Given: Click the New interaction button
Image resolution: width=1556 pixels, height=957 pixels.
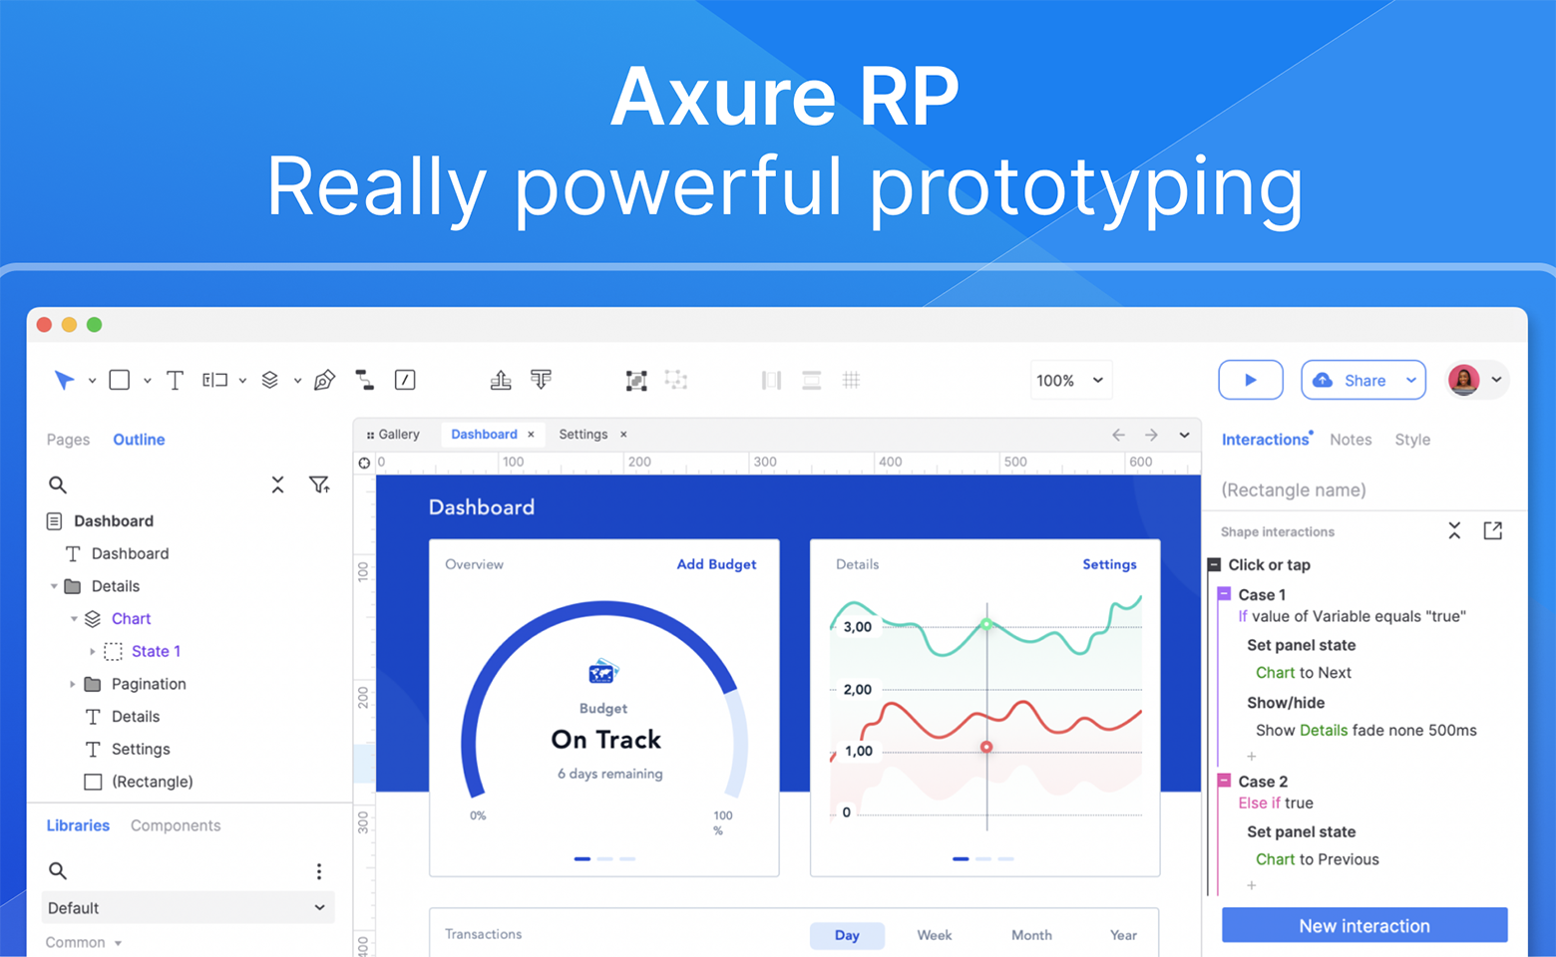Looking at the screenshot, I should (1363, 926).
